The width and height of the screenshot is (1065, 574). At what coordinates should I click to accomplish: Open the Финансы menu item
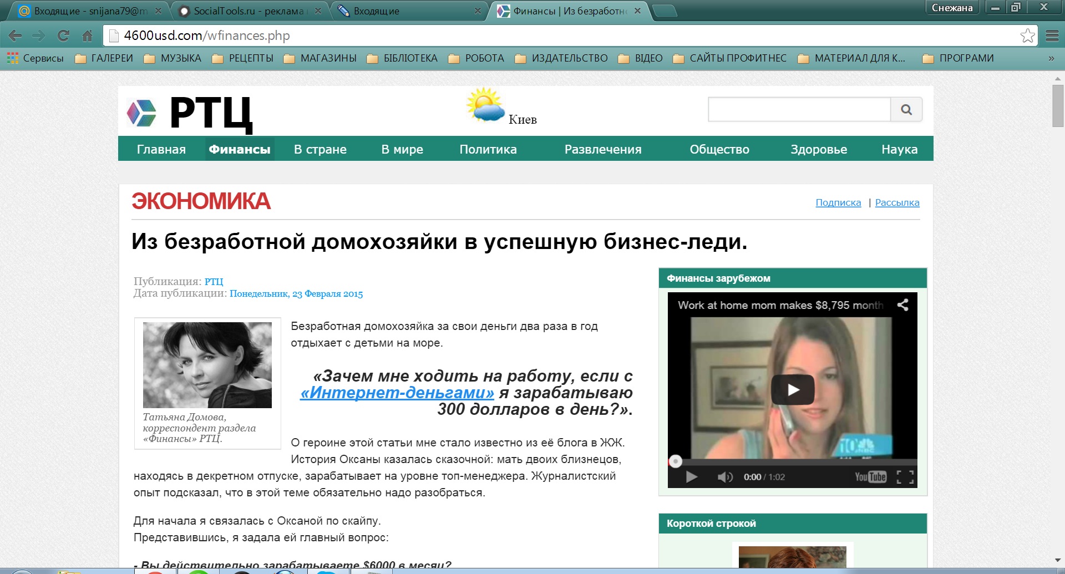[x=240, y=149]
